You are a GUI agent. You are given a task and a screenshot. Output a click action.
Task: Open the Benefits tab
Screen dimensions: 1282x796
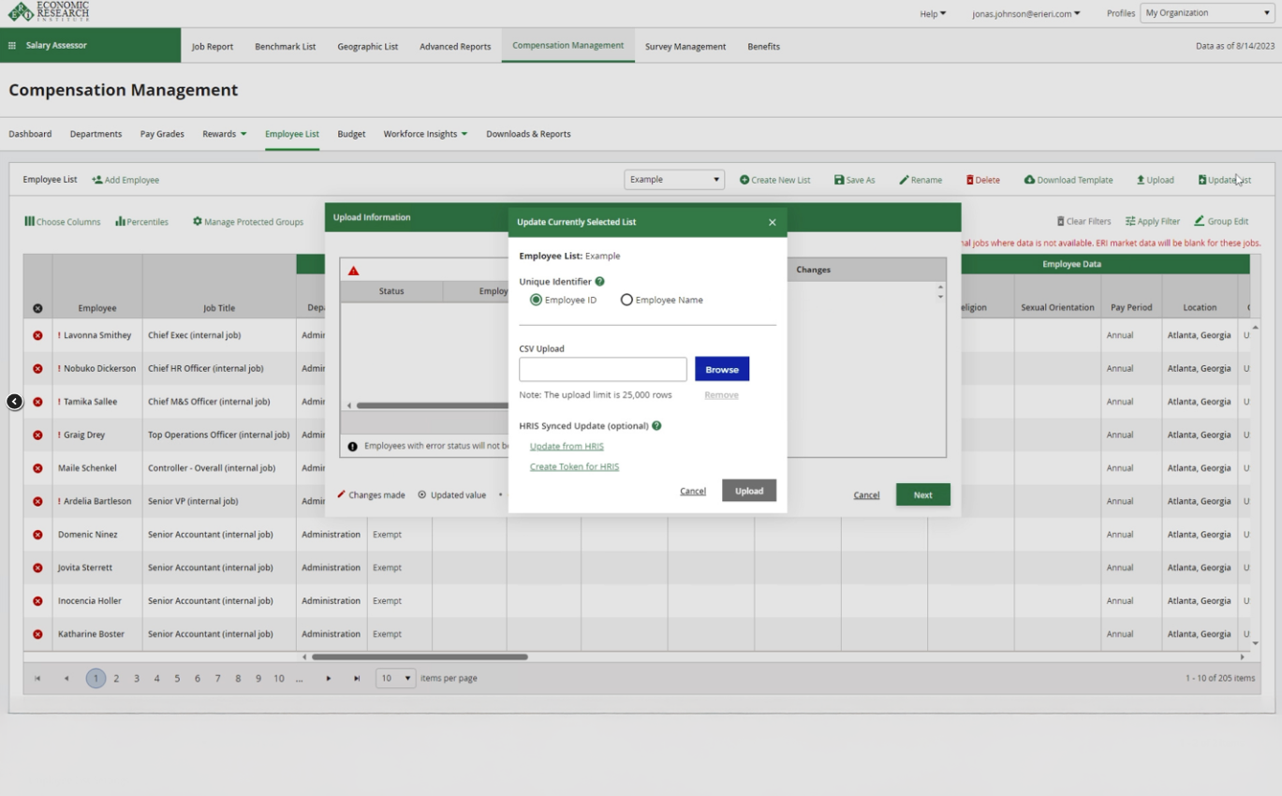coord(764,46)
